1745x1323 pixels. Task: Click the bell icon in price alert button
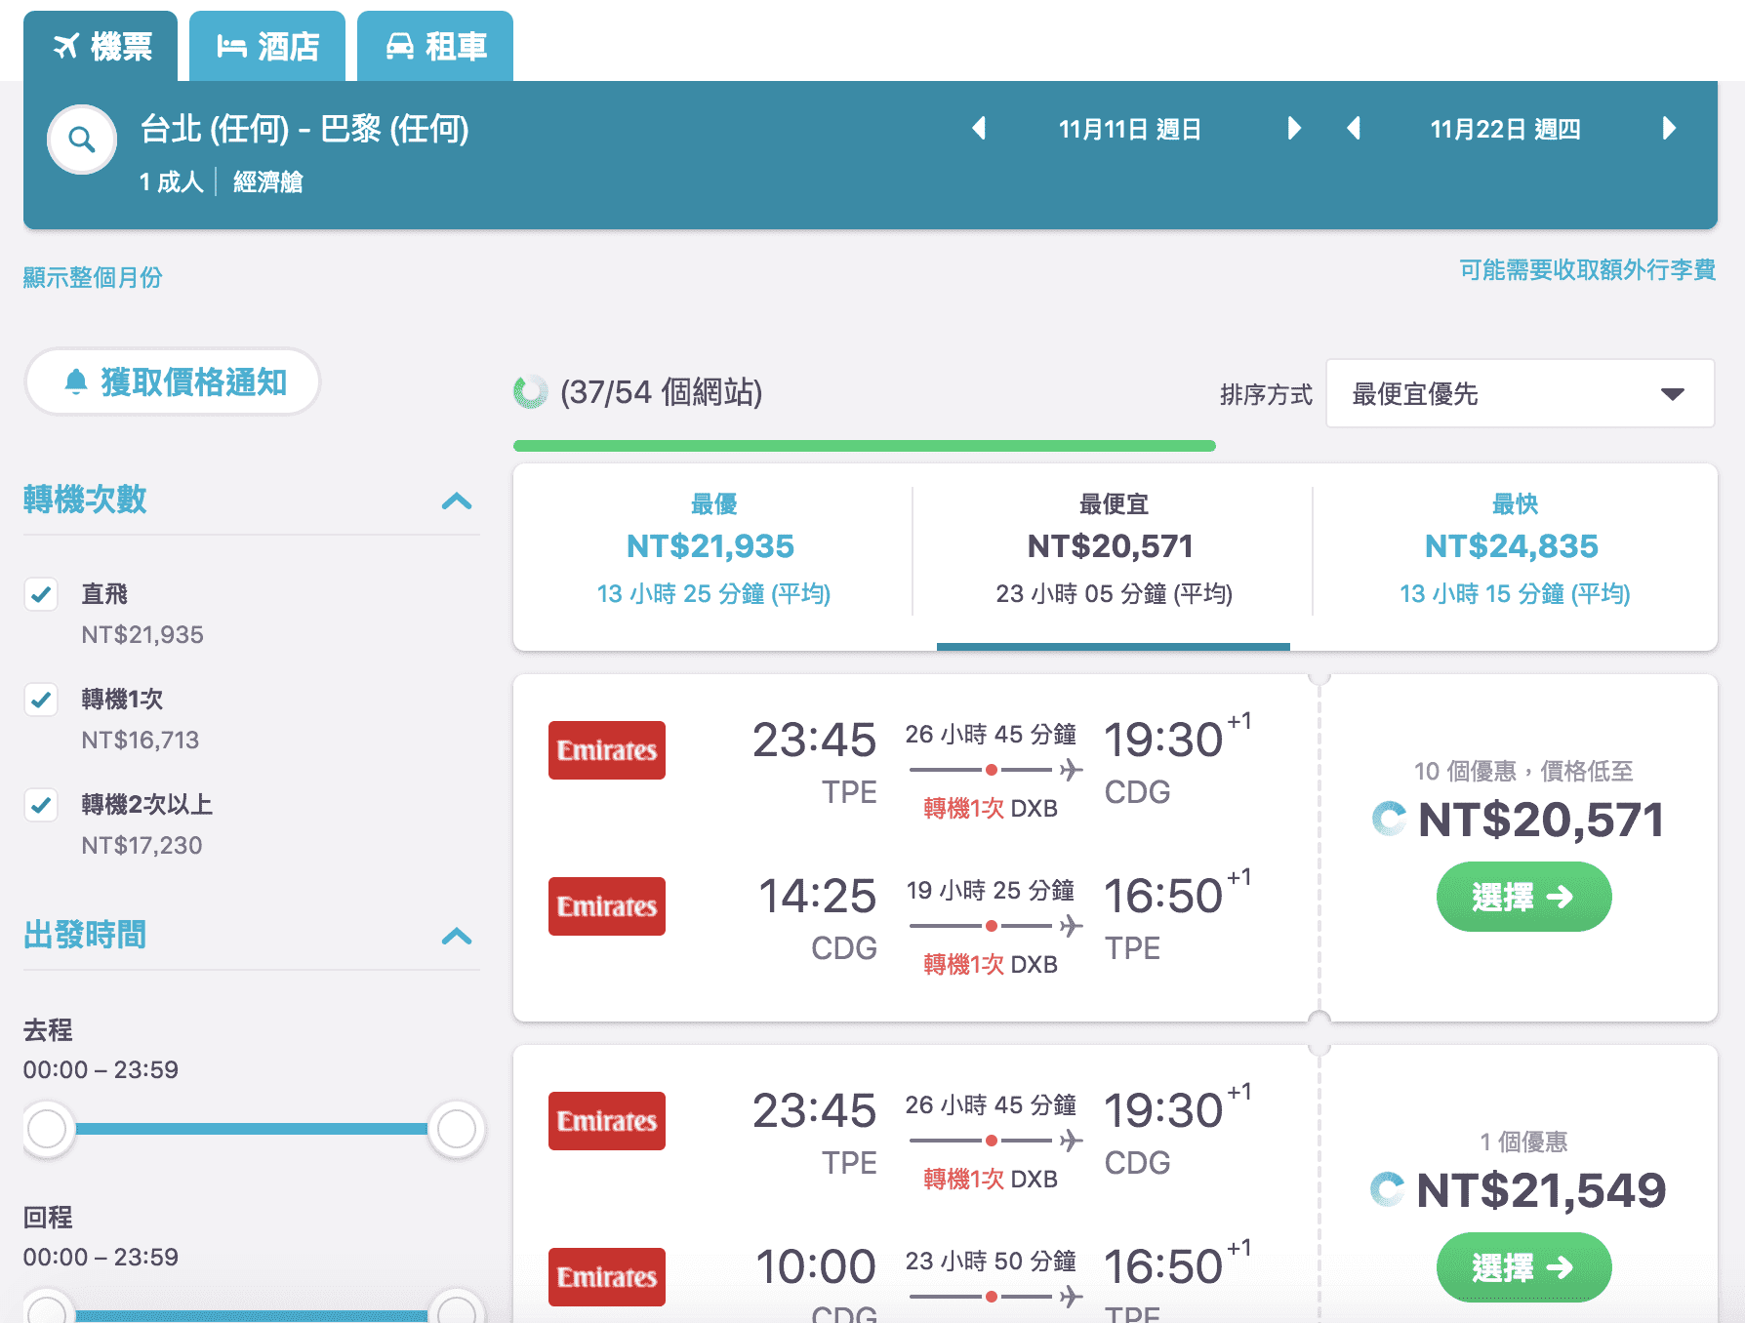pos(75,381)
